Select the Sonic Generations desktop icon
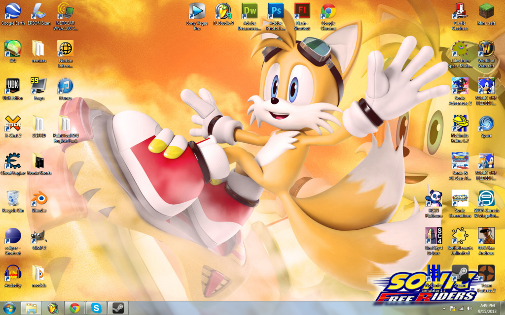 pyautogui.click(x=460, y=204)
